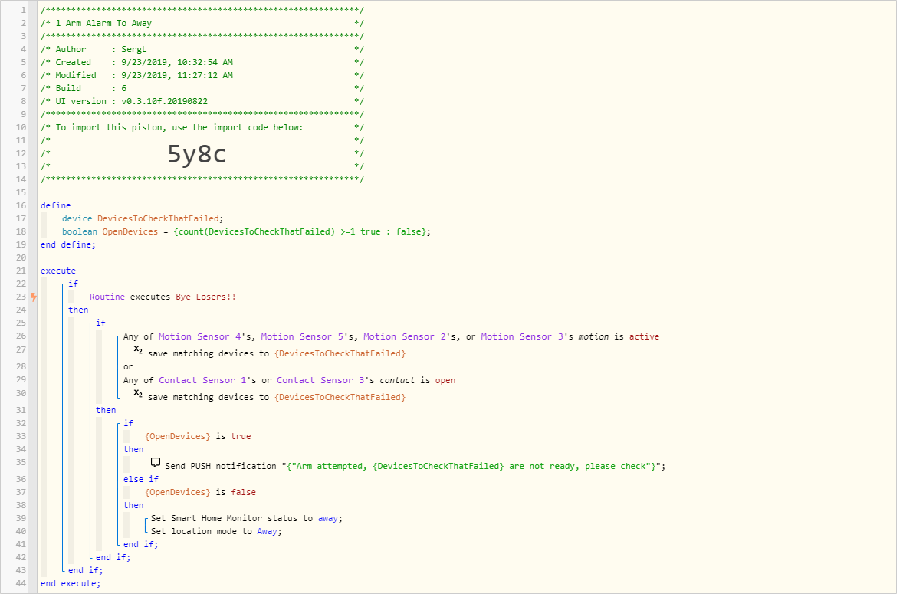The image size is (903, 597).
Task: Click the 'Bye Losers!!' routine name
Action: pos(205,297)
